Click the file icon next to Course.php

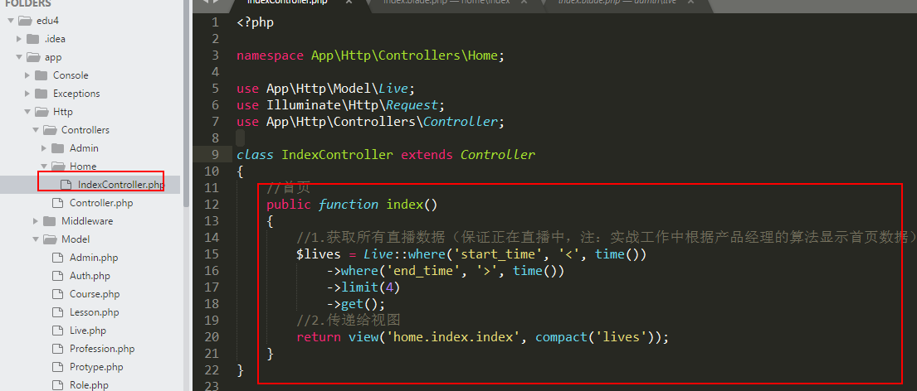tap(57, 294)
